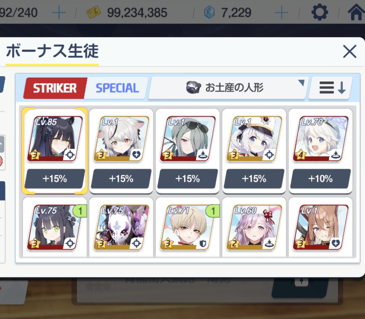The width and height of the screenshot is (365, 319).
Task: Add pyroxene with plus next to 7,229
Action: click(x=281, y=13)
